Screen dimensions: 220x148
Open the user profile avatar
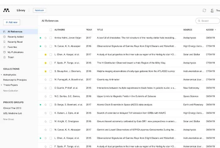(x=212, y=10)
